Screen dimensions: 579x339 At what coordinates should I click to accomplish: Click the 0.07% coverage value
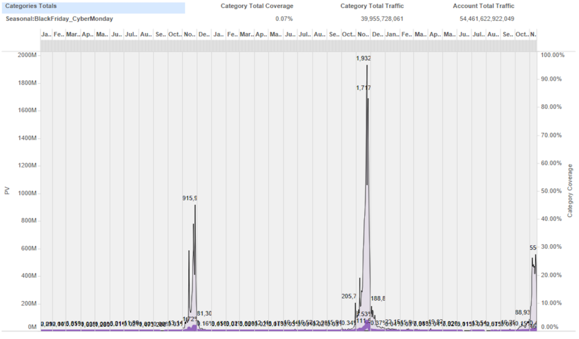tap(284, 19)
